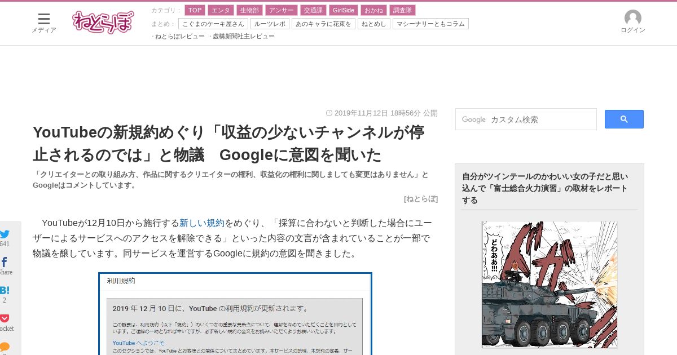Click the カテゴリ： label
This screenshot has width=677, height=355.
pos(166,10)
